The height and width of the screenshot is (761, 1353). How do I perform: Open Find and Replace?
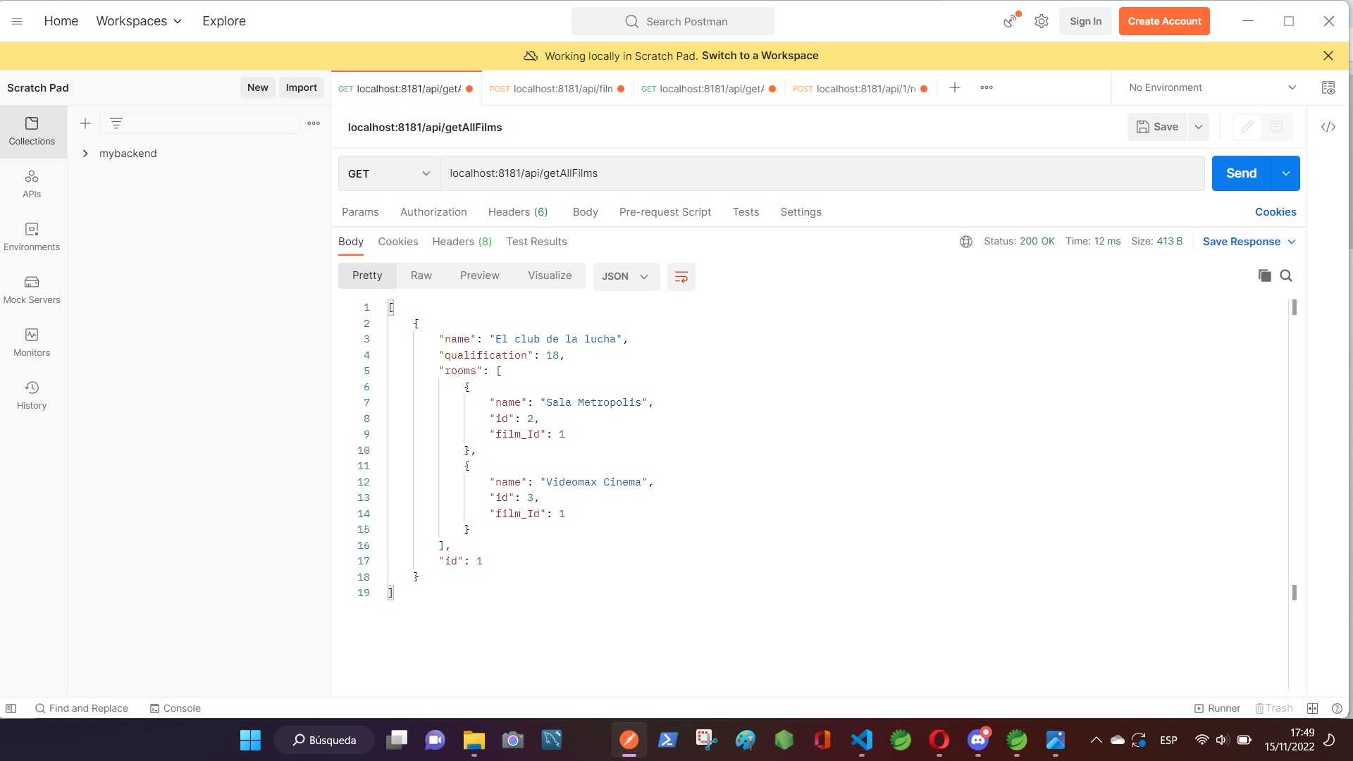(82, 708)
